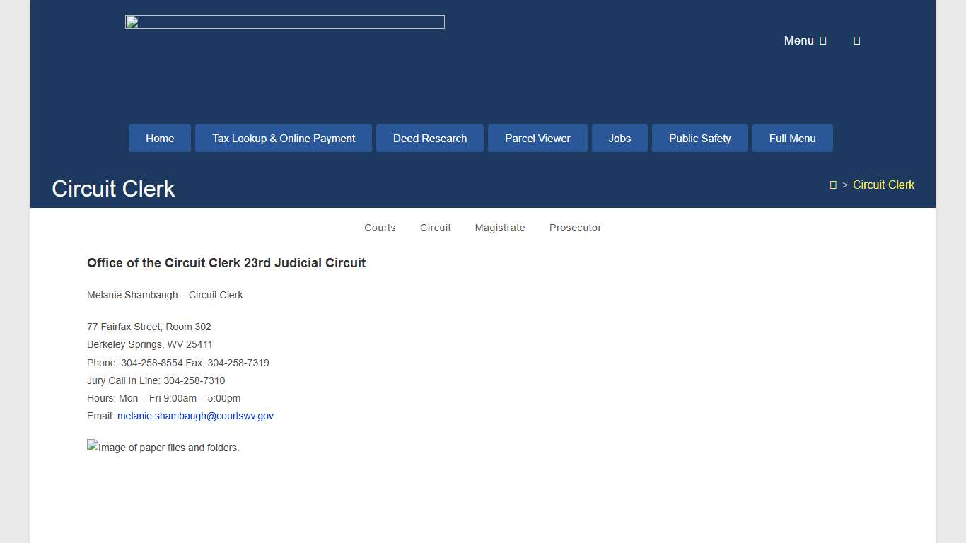The image size is (966, 543).
Task: Launch the Parcel Viewer
Action: pyautogui.click(x=537, y=139)
